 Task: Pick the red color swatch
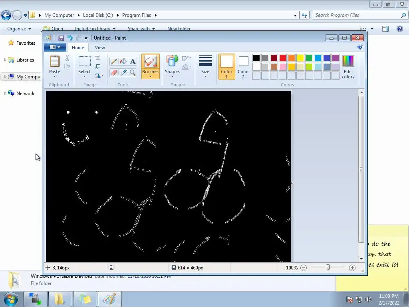pyautogui.click(x=283, y=58)
